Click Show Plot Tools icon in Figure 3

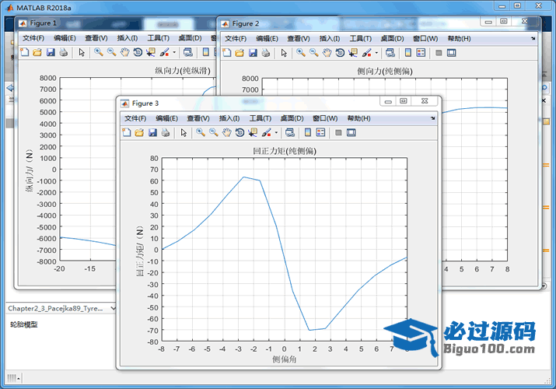tap(351, 133)
